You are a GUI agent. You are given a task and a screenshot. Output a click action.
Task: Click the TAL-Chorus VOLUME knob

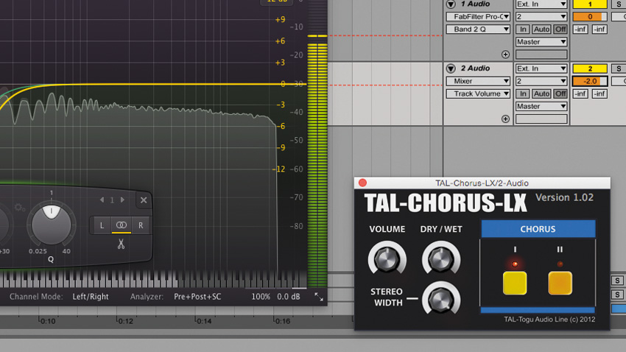point(387,259)
